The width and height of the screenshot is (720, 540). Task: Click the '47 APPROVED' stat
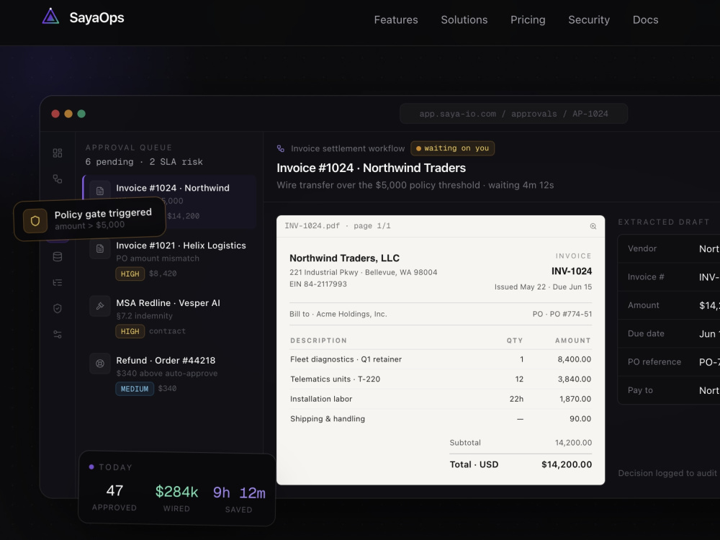(x=114, y=498)
